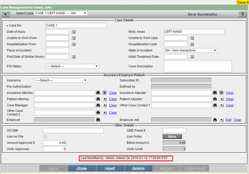Click the green new case document icon

(x=6, y=14)
